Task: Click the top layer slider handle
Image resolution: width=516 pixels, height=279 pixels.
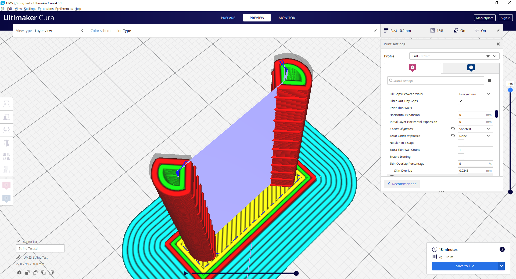Action: pyautogui.click(x=510, y=90)
